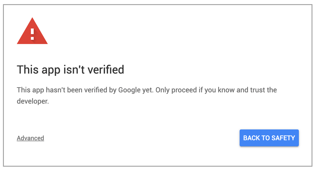
Task: Click the word "developer." on second line
Action: 33,101
